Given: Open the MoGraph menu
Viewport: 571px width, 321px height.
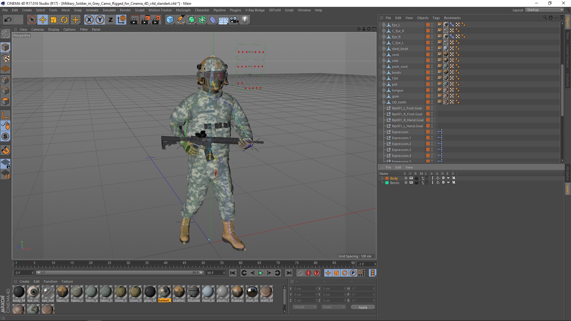Looking at the screenshot, I should pos(183,10).
